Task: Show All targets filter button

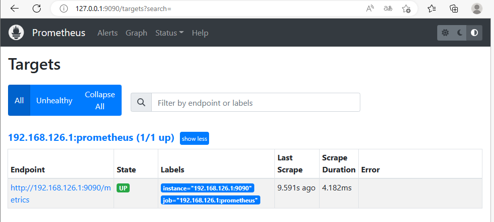Action: [19, 101]
